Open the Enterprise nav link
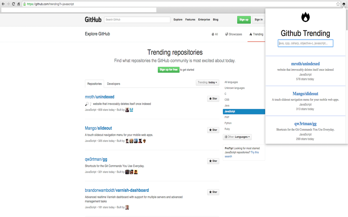The height and width of the screenshot is (217, 348). point(204,20)
